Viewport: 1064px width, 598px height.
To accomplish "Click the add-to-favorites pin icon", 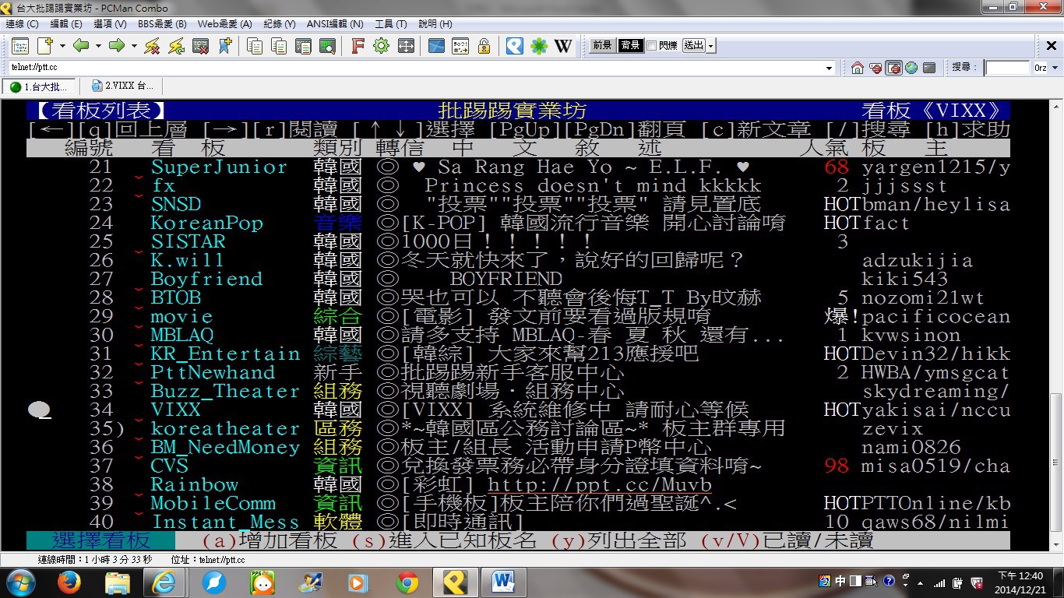I will point(225,46).
